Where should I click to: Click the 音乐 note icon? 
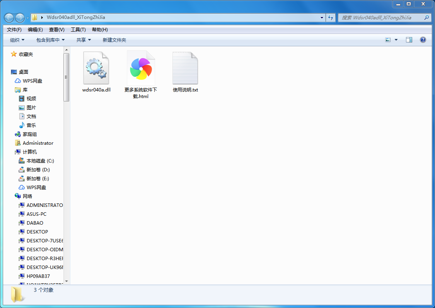(22, 125)
